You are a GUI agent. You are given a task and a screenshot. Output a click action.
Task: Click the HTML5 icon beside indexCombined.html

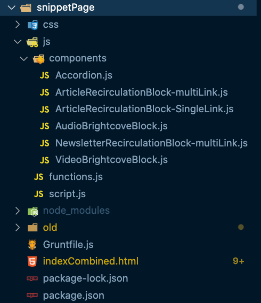[32, 261]
